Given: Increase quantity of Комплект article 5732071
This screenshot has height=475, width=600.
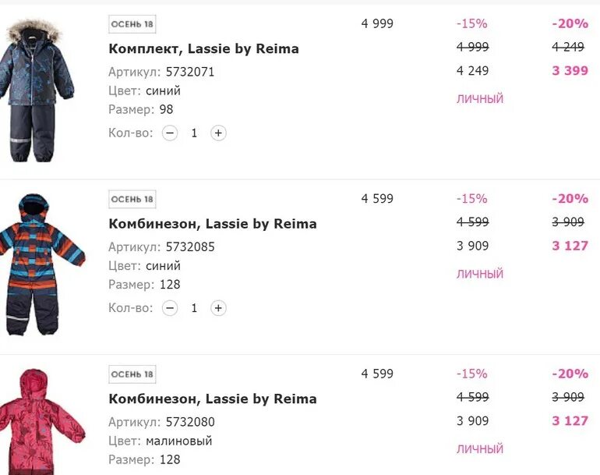Looking at the screenshot, I should point(218,133).
